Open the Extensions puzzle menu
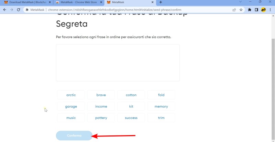This screenshot has height=142, width=275. coord(250,10)
